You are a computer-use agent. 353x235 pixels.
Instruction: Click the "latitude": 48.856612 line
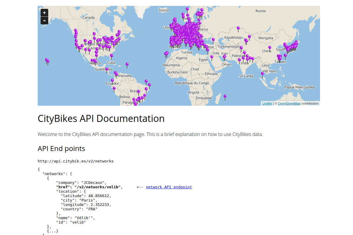(86, 196)
